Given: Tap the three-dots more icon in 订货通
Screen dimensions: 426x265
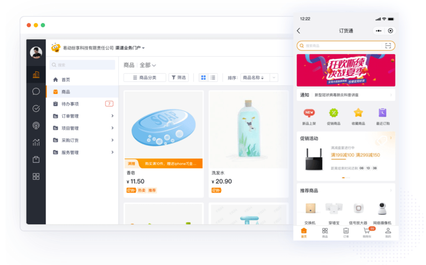Looking at the screenshot, I should pyautogui.click(x=378, y=30).
